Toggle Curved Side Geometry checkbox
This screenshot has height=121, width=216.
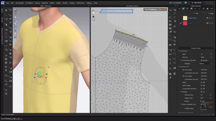point(201,89)
